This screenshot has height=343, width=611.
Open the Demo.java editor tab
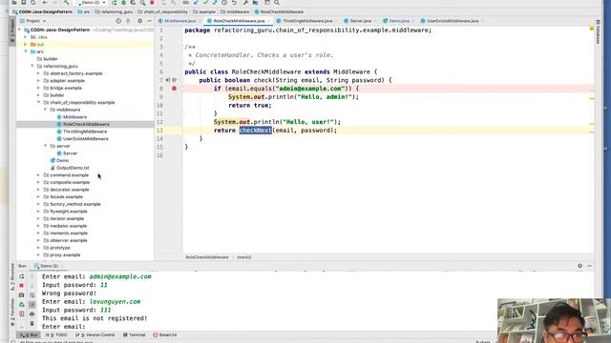[398, 21]
